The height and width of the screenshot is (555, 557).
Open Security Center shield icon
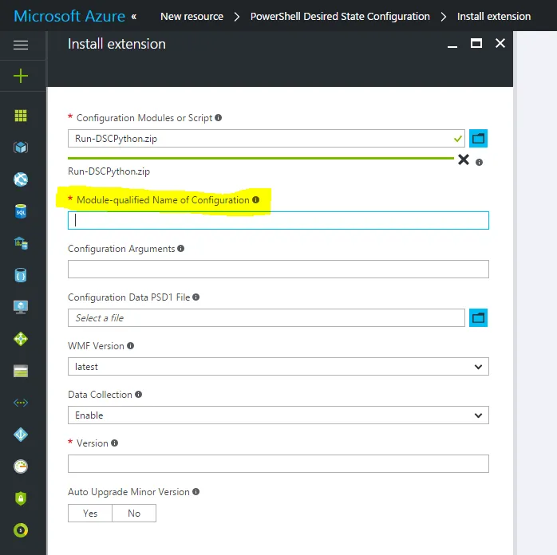21,498
